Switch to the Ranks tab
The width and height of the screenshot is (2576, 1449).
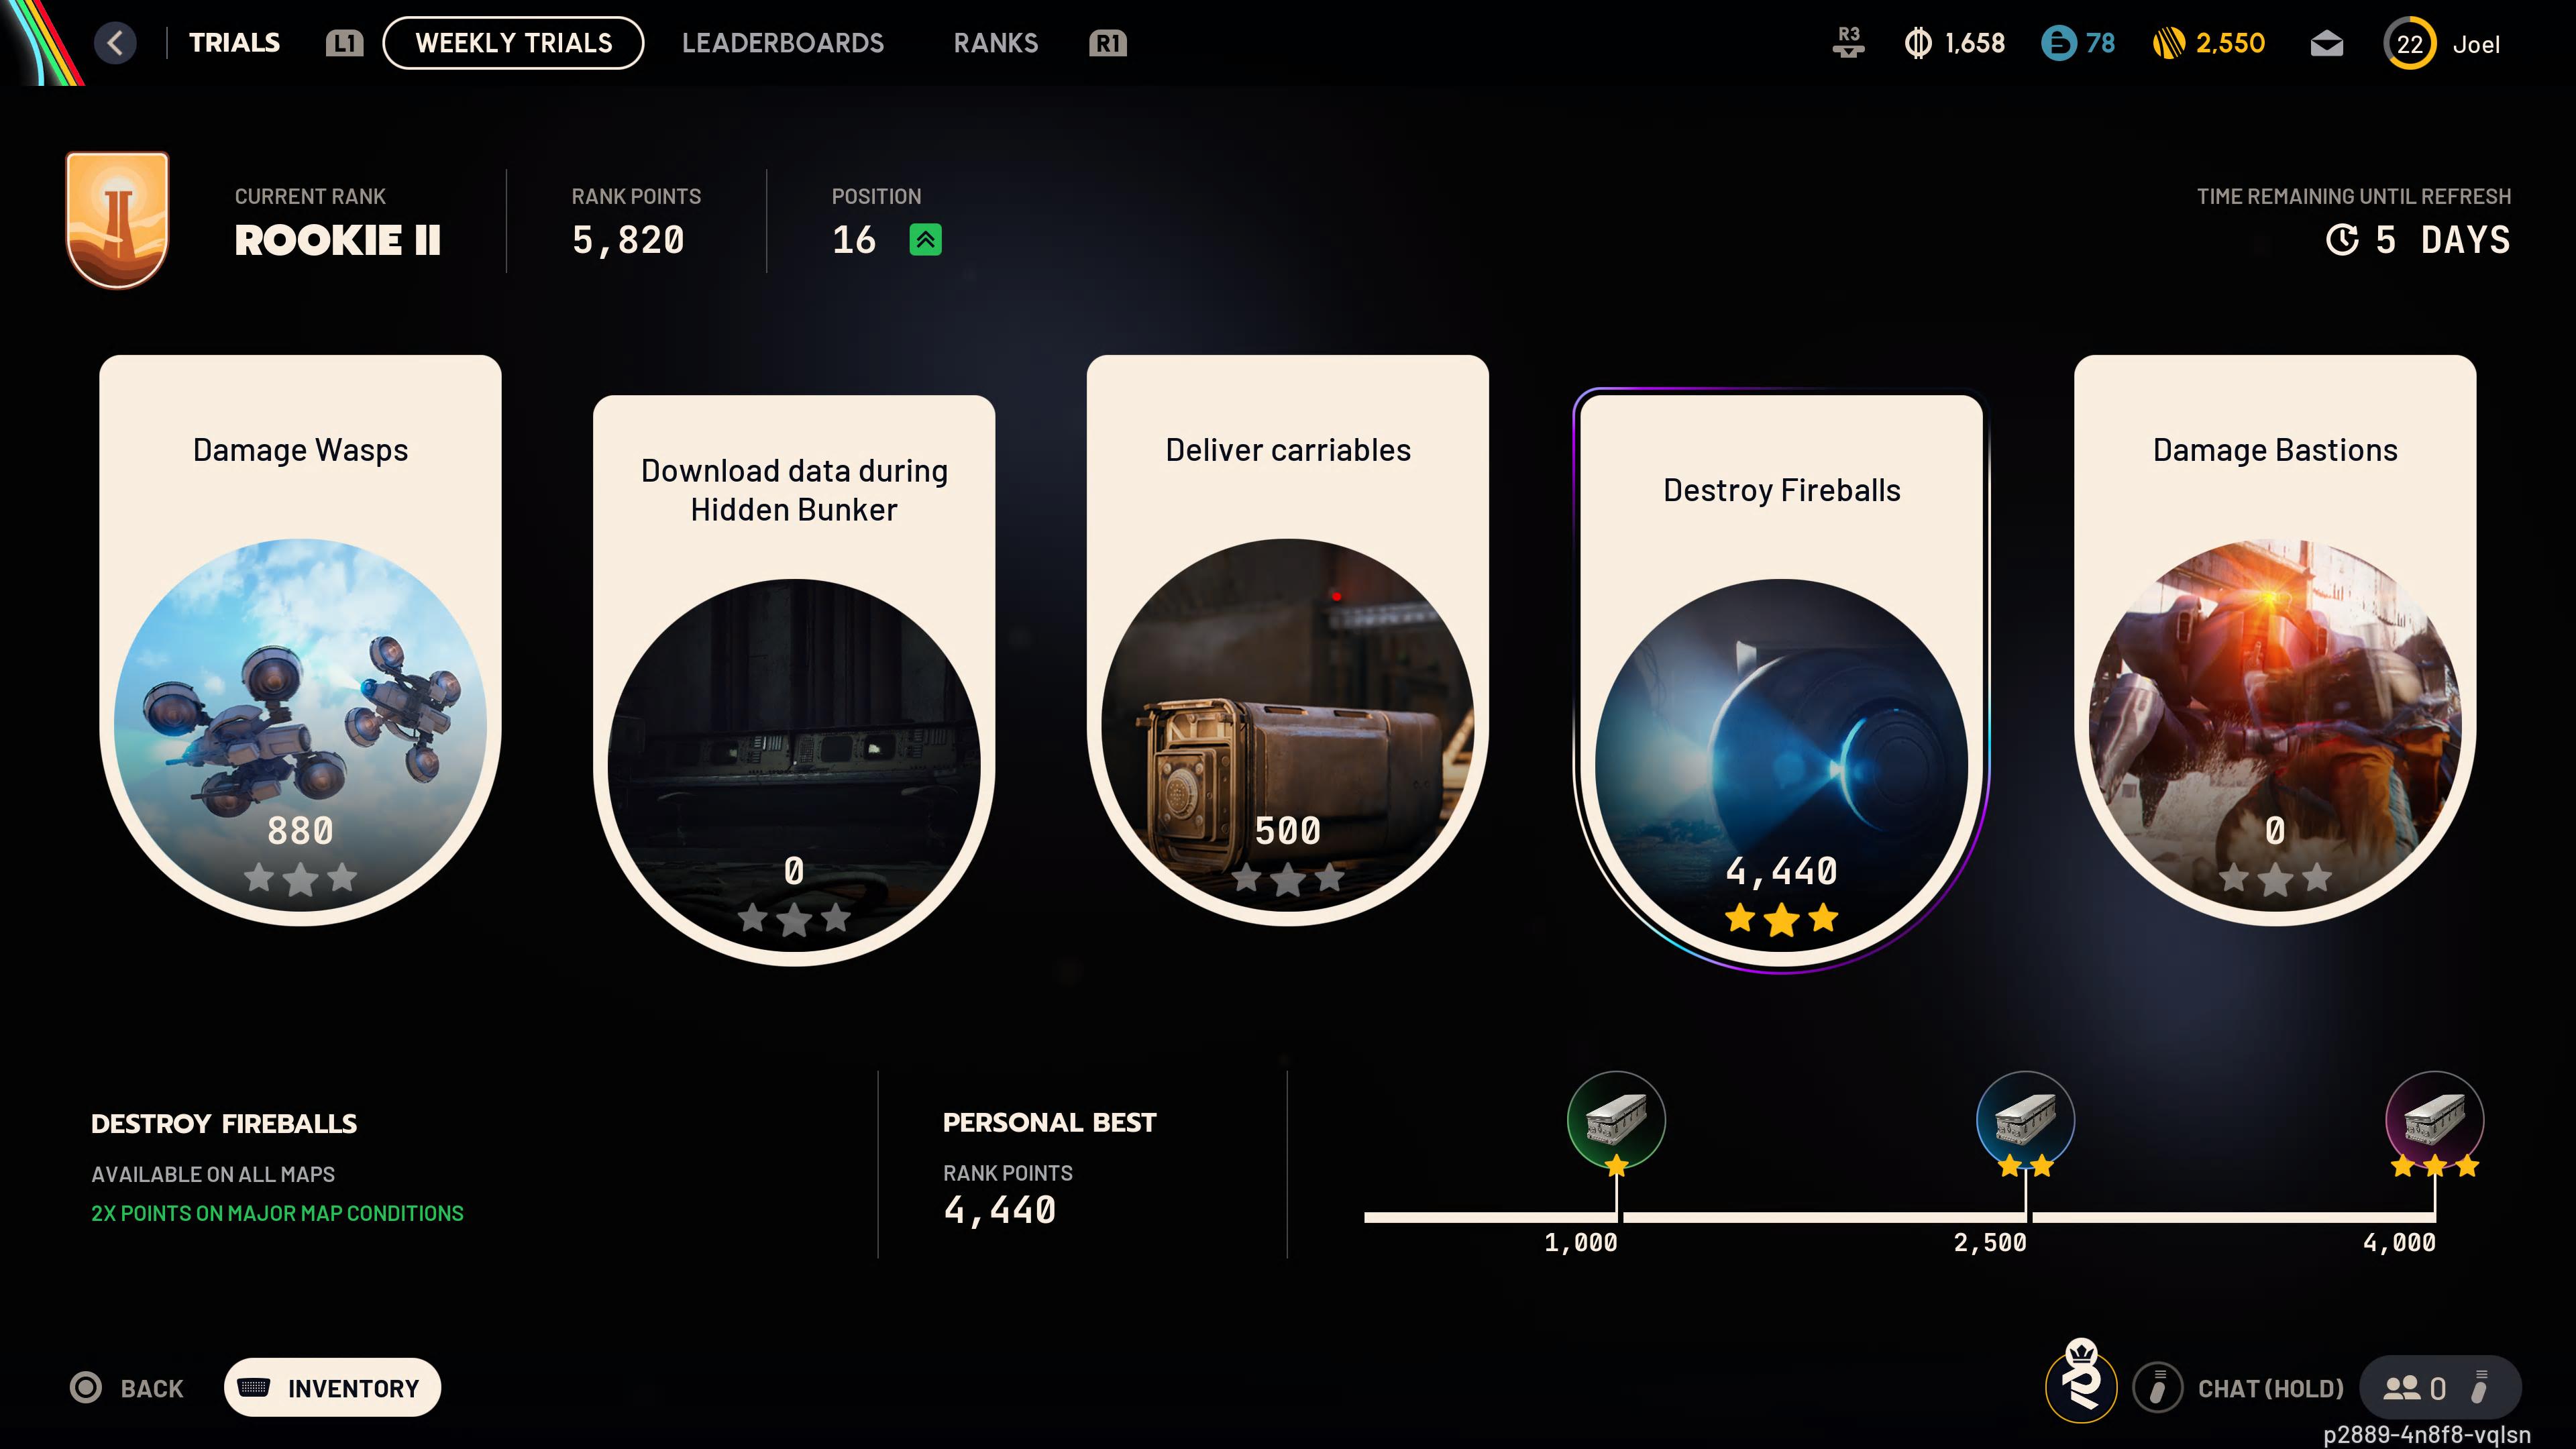tap(995, 43)
